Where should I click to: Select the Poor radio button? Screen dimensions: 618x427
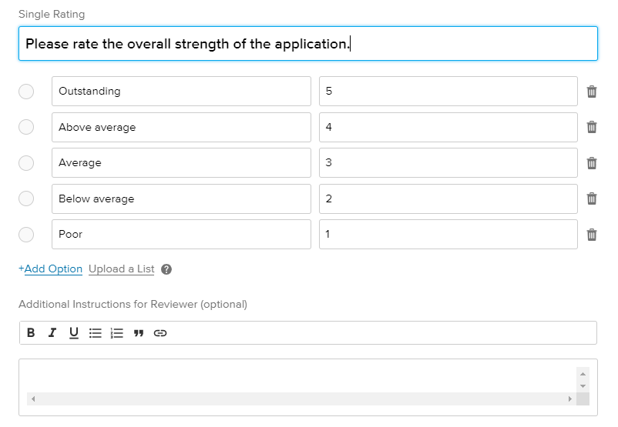[x=26, y=235]
